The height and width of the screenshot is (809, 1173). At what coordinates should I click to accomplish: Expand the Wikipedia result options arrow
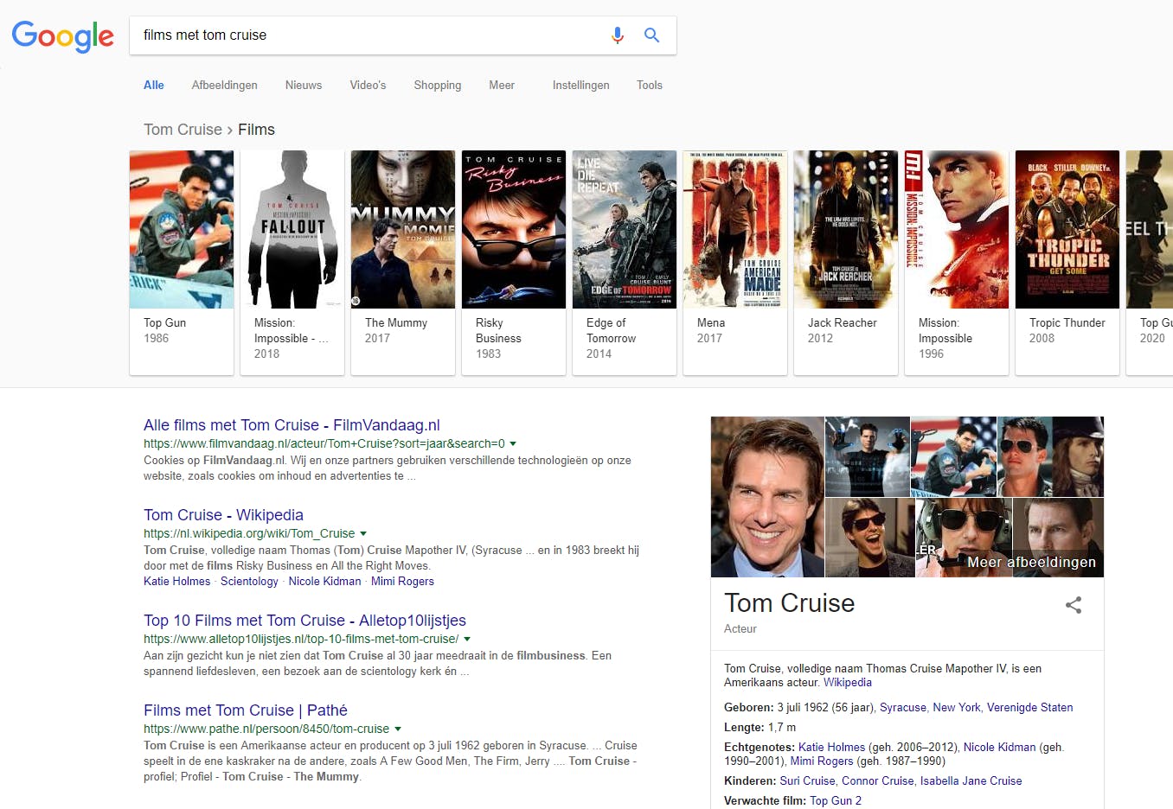click(x=363, y=533)
